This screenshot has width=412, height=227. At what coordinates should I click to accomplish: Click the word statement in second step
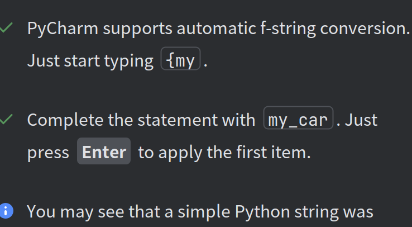coord(178,120)
